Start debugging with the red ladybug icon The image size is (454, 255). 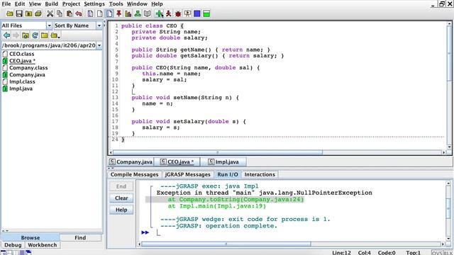tap(178, 13)
